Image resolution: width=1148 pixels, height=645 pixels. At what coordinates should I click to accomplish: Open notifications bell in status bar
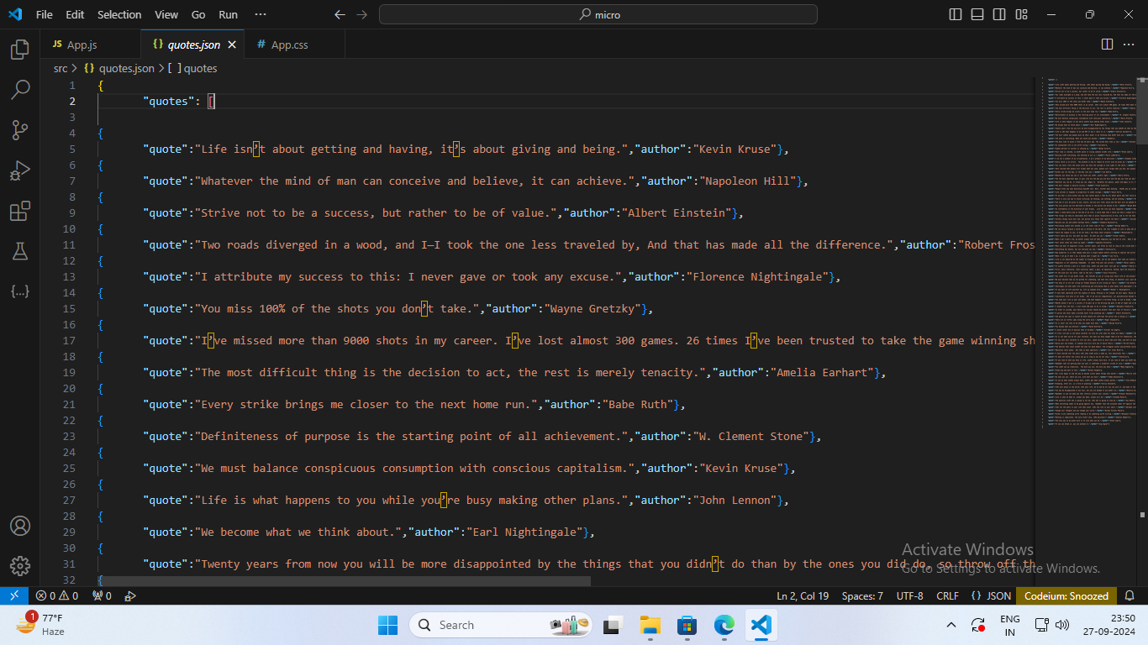click(x=1131, y=595)
